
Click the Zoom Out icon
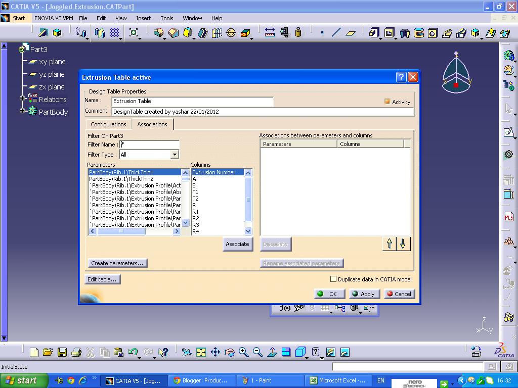[x=256, y=352]
